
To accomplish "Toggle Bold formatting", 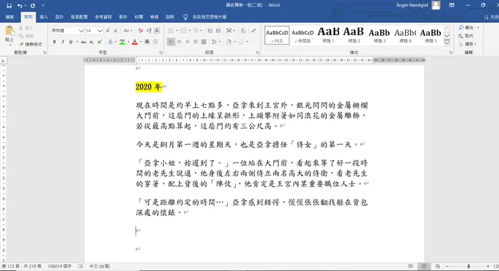I will 55,42.
